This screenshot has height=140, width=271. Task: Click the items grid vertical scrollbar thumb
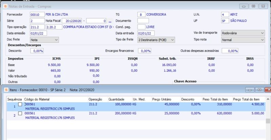[x=268, y=121]
